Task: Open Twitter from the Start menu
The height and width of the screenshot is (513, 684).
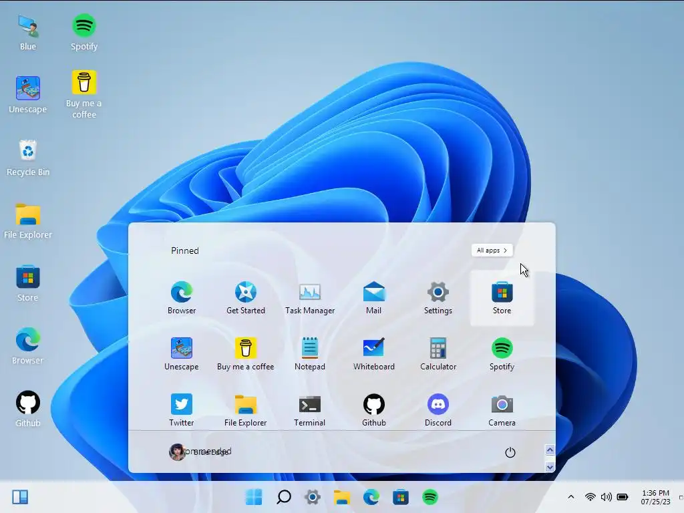Action: (x=182, y=411)
